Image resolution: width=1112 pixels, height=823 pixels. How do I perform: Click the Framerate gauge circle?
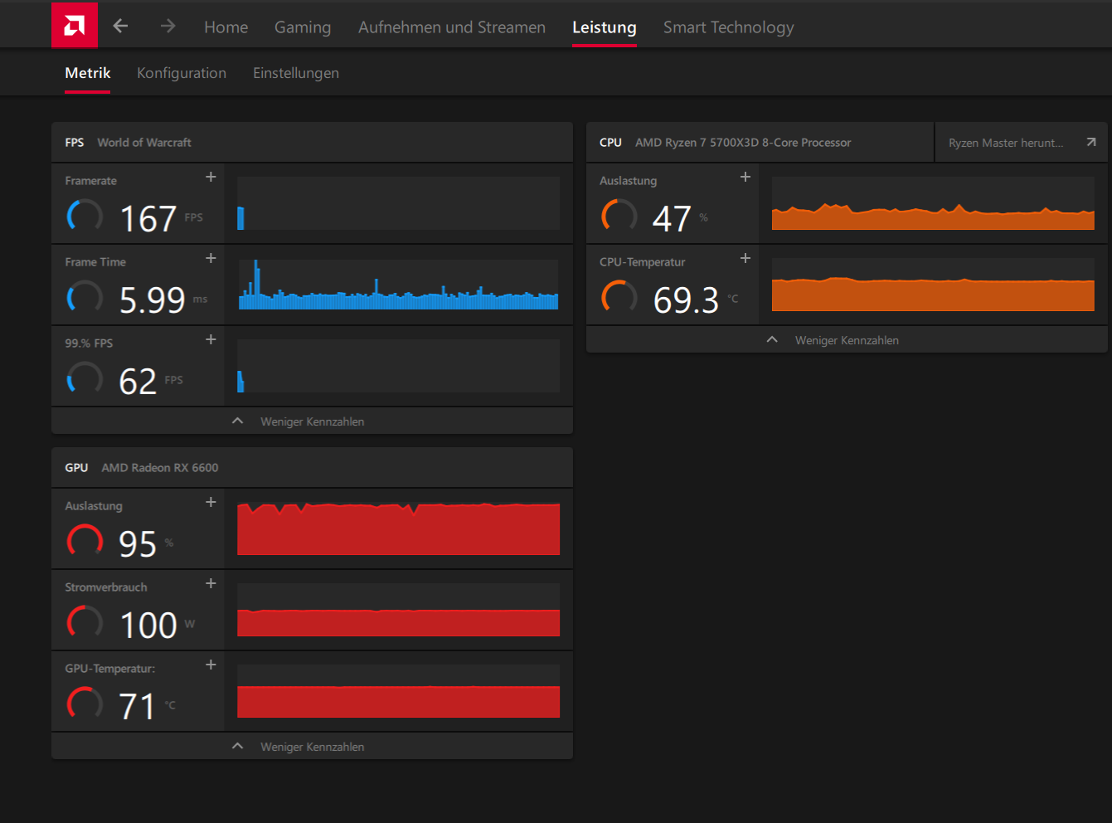tap(85, 217)
